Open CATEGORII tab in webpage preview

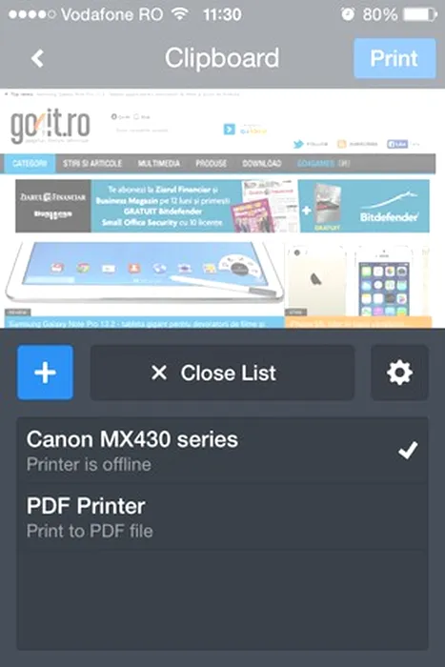[x=30, y=163]
